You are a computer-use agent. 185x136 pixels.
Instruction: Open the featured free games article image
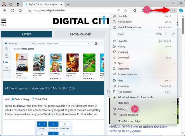click(53, 60)
